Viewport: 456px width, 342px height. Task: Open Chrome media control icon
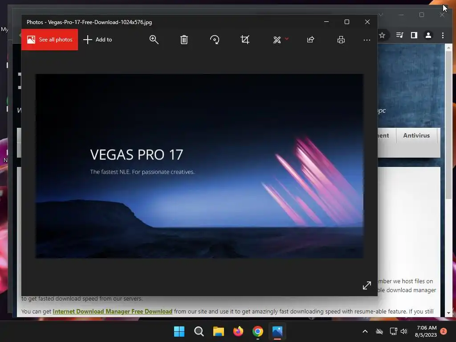click(x=400, y=35)
